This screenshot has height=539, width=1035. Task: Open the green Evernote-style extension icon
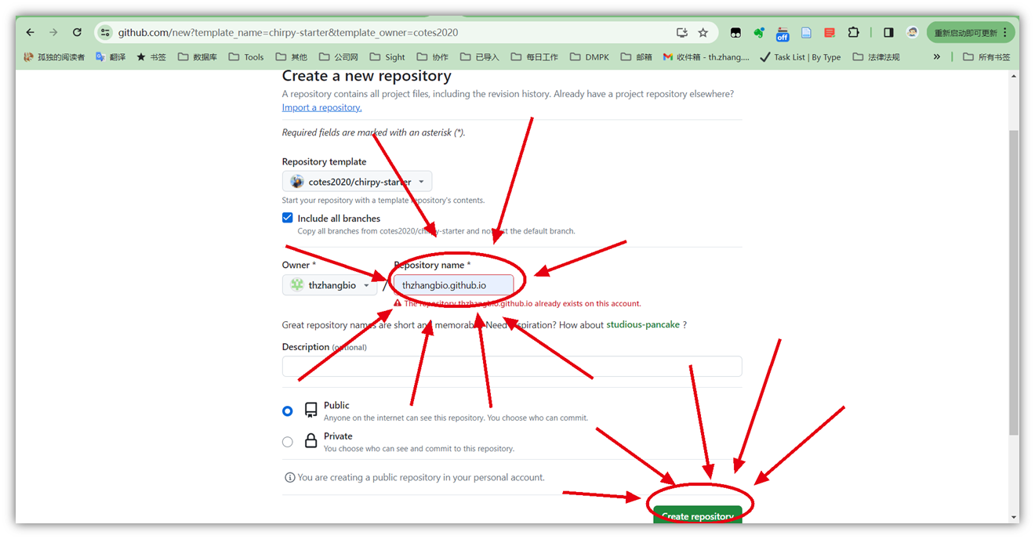759,32
